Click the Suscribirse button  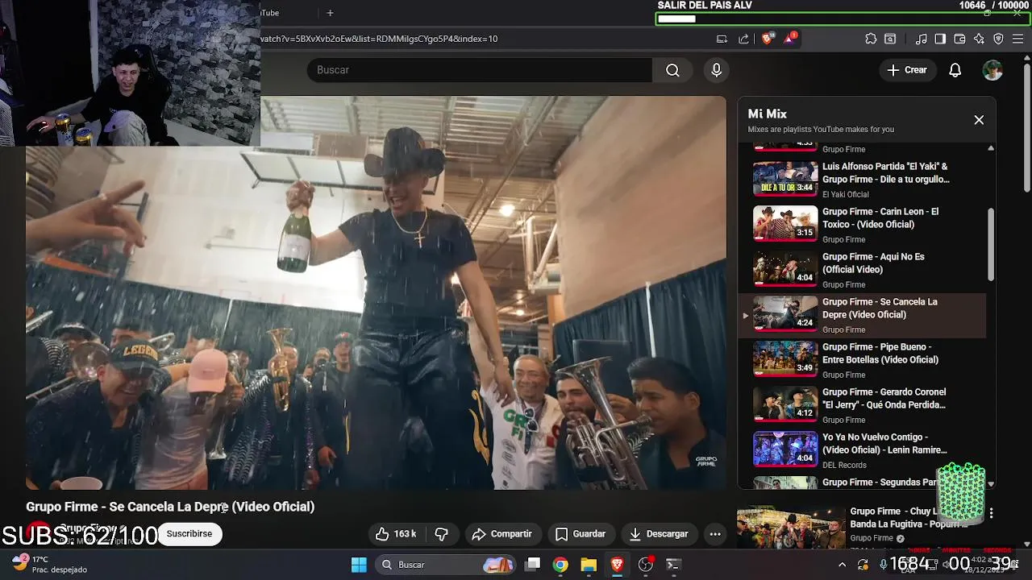(189, 533)
